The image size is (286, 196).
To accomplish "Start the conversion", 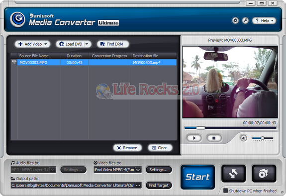I will 197,177.
